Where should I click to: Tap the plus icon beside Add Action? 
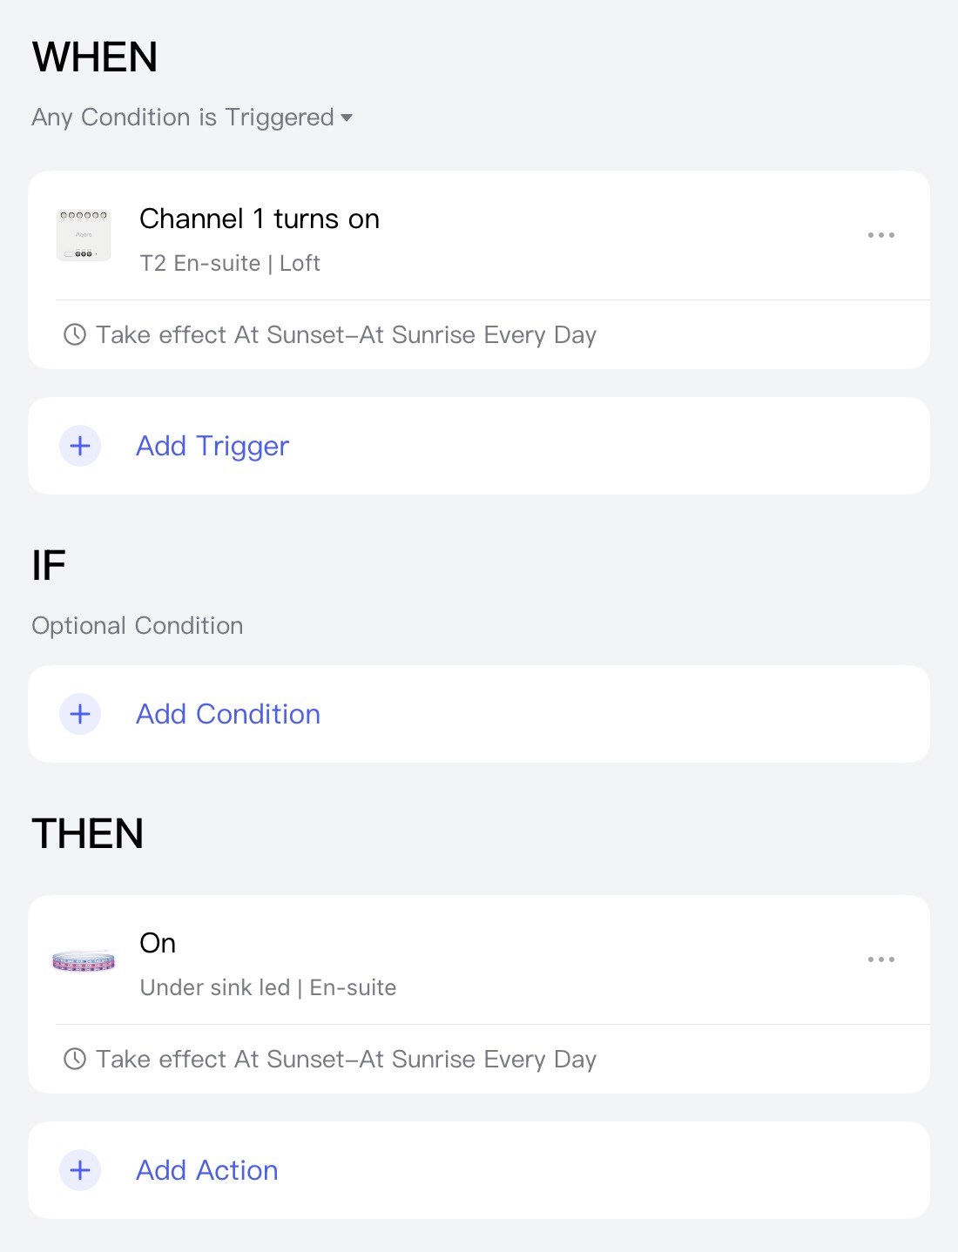pos(80,1170)
